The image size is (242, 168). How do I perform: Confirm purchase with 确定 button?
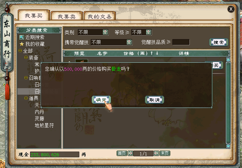[x=101, y=100]
